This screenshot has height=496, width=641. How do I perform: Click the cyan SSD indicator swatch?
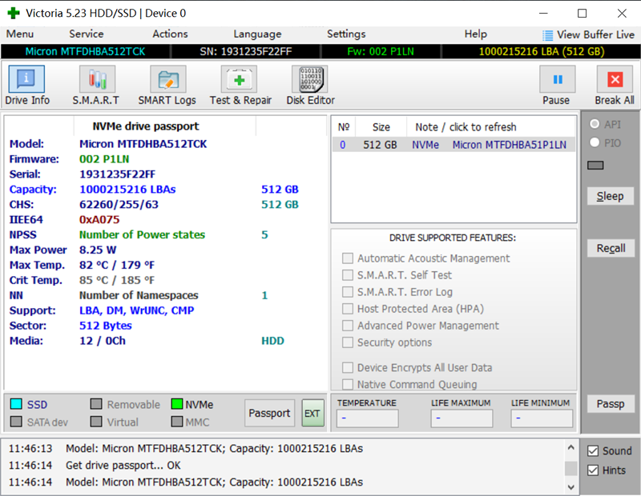[16, 404]
